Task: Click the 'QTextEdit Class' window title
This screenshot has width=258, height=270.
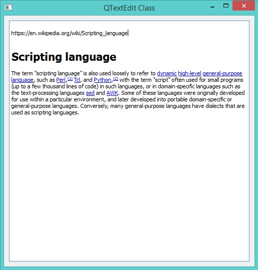Action: pos(129,8)
